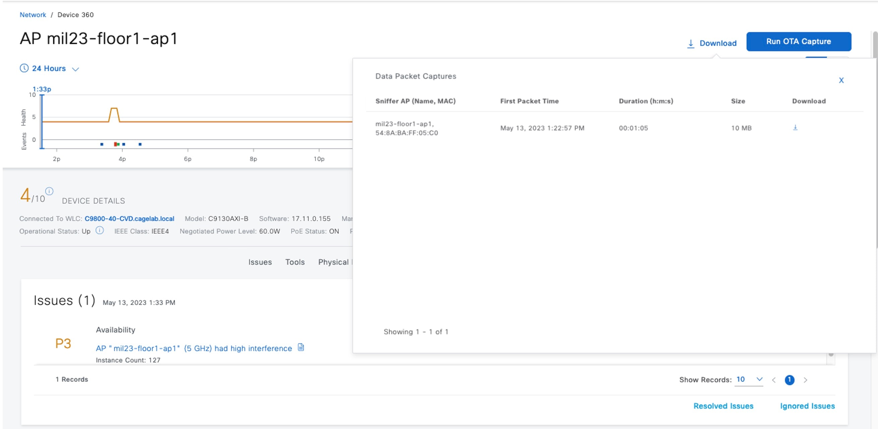Click the Download link with arrow icon
This screenshot has width=878, height=429.
(712, 43)
